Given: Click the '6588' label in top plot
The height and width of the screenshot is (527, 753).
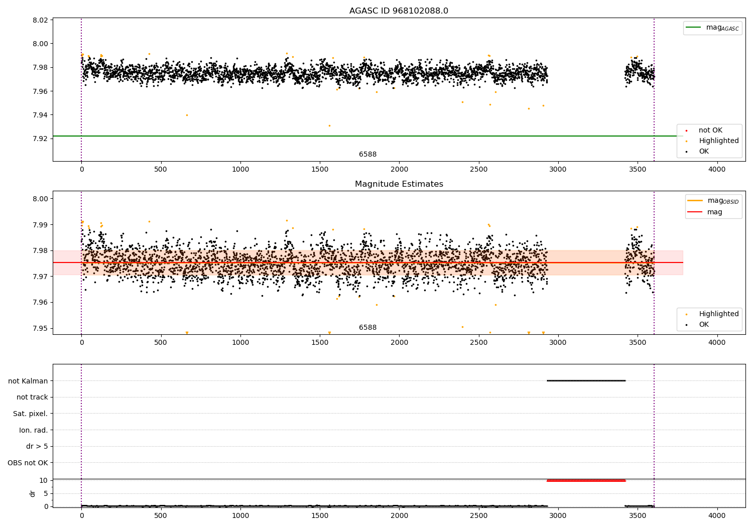Looking at the screenshot, I should pyautogui.click(x=367, y=155).
